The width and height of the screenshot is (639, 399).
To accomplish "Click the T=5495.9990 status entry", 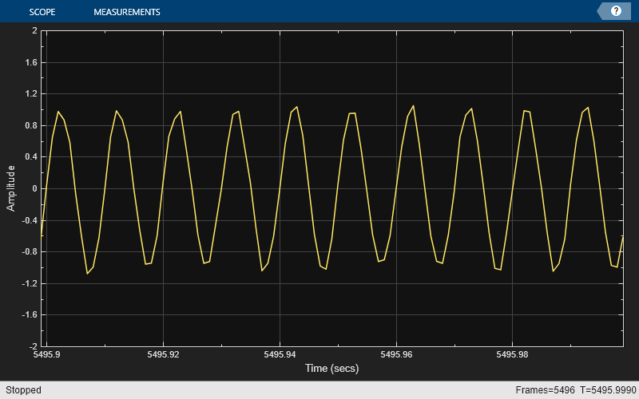I will 608,390.
